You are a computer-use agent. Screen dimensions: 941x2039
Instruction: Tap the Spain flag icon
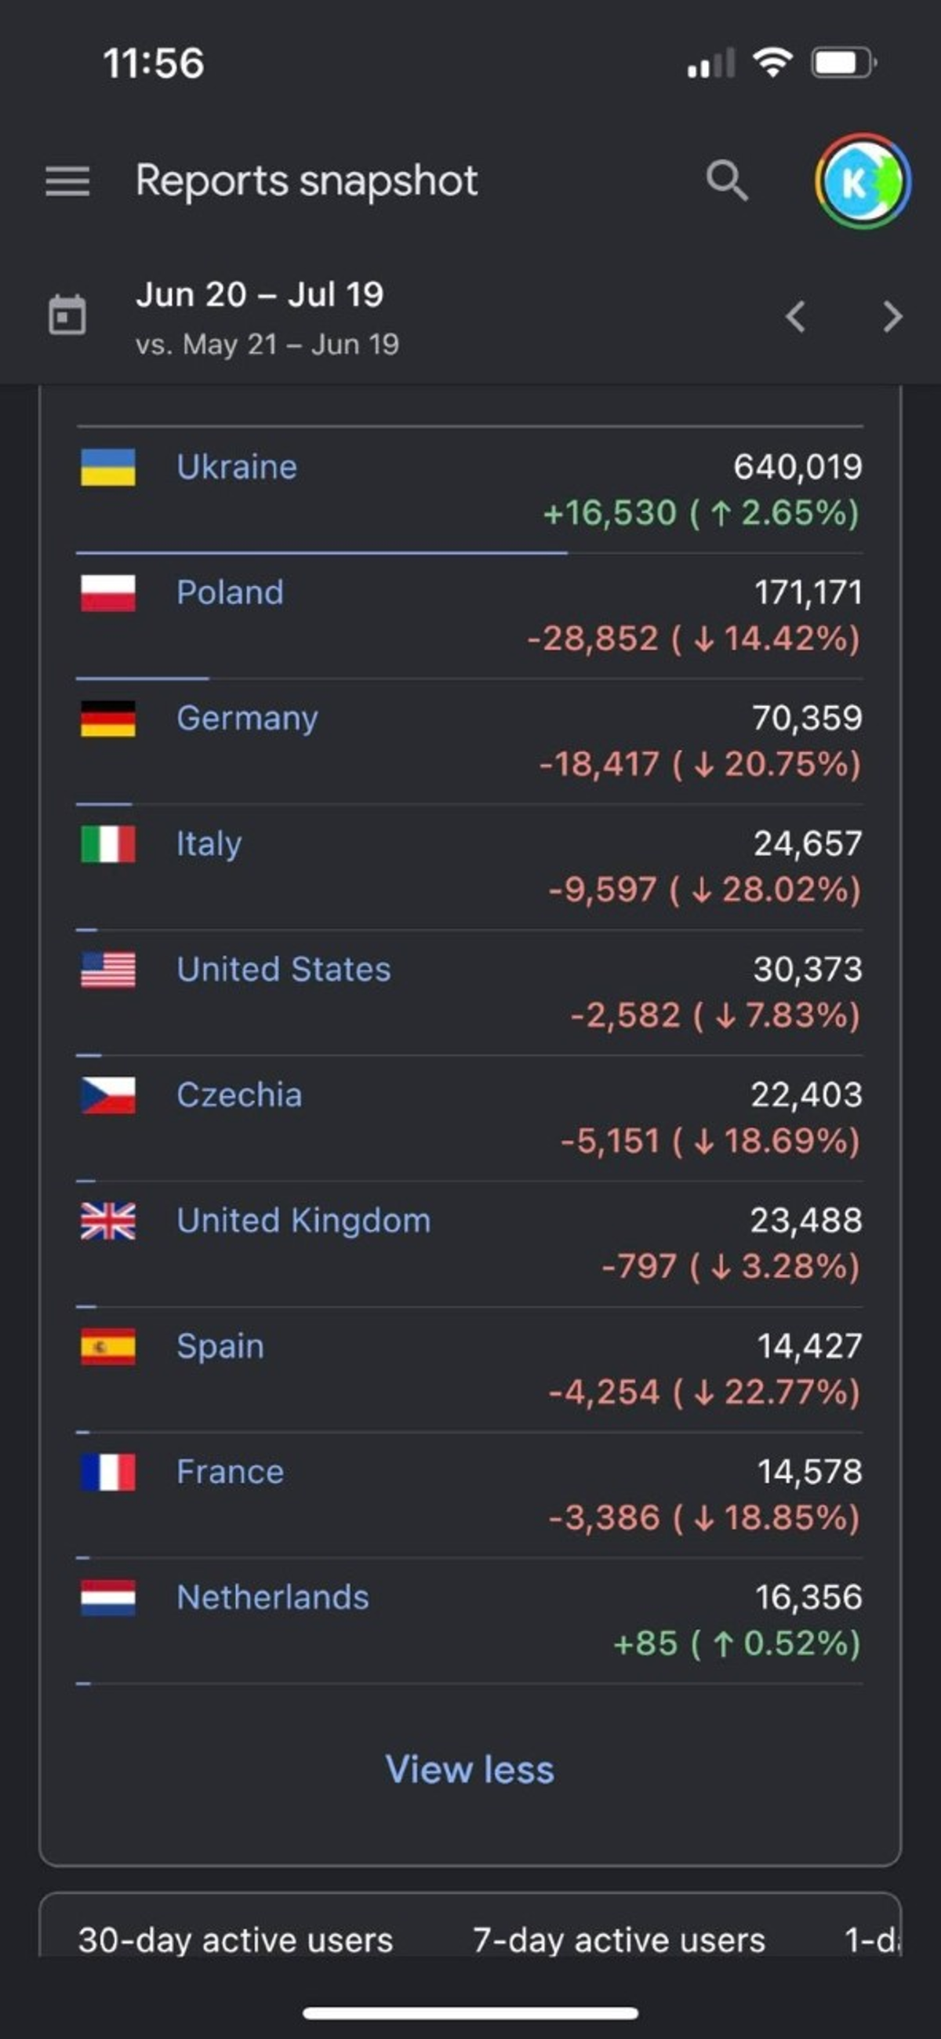coord(108,1346)
